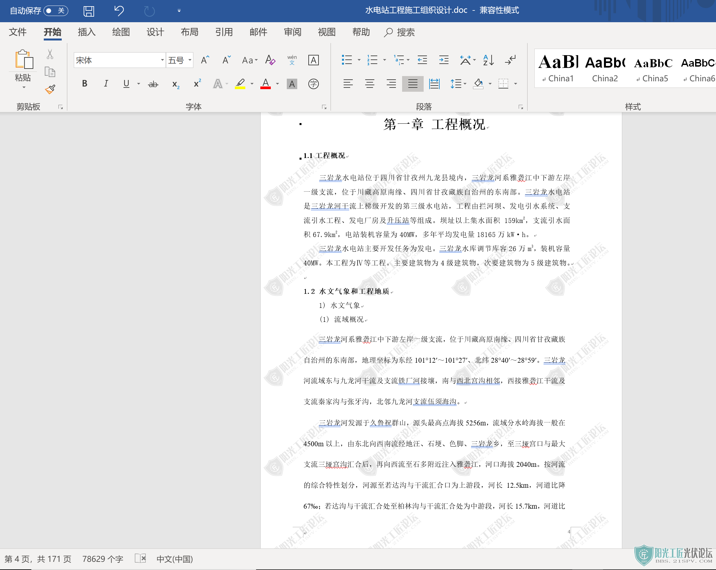Open the font size dropdown
The height and width of the screenshot is (570, 716).
pos(190,60)
